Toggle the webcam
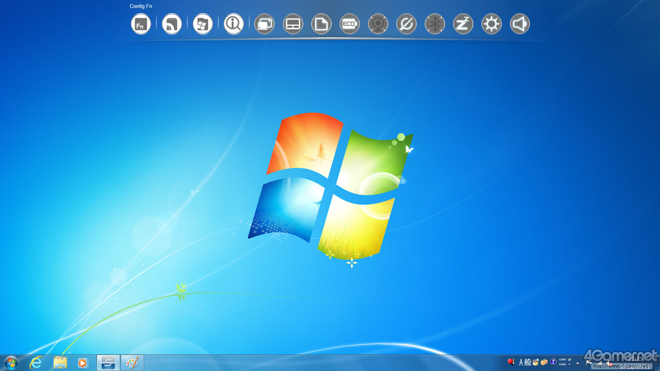 (x=378, y=24)
